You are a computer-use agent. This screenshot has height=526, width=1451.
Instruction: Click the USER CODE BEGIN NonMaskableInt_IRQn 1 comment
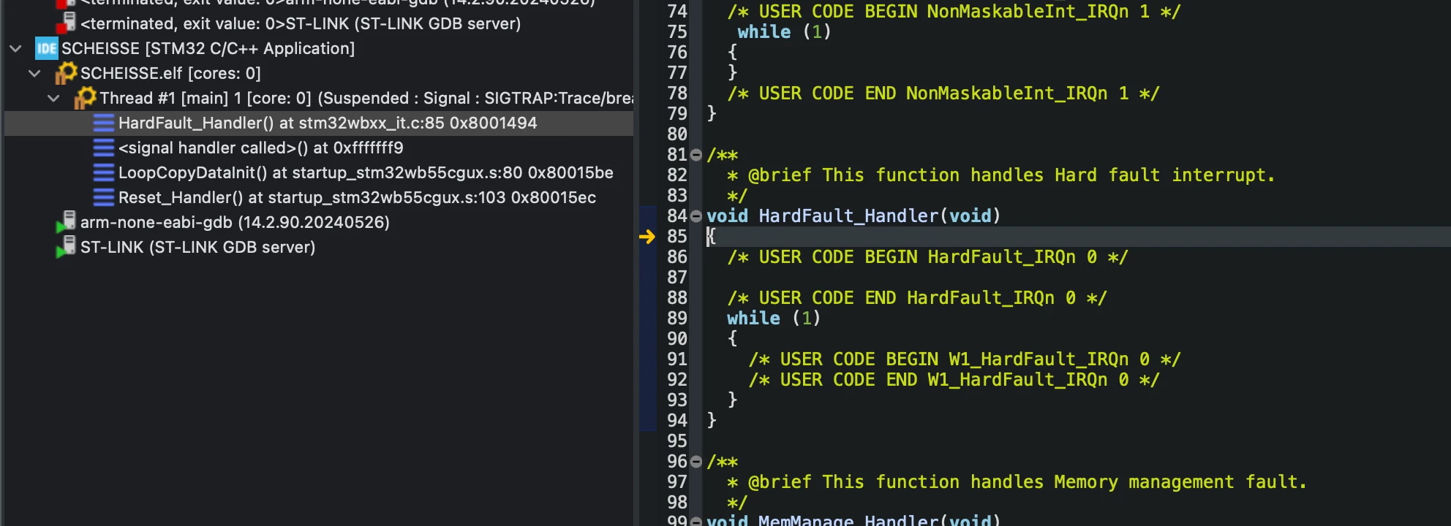tap(954, 12)
